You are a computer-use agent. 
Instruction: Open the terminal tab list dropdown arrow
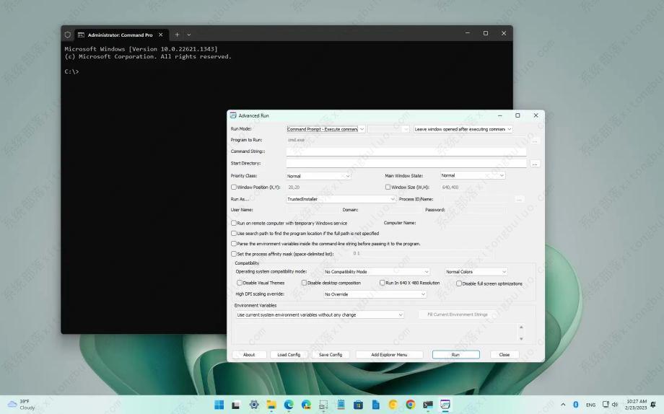click(189, 34)
